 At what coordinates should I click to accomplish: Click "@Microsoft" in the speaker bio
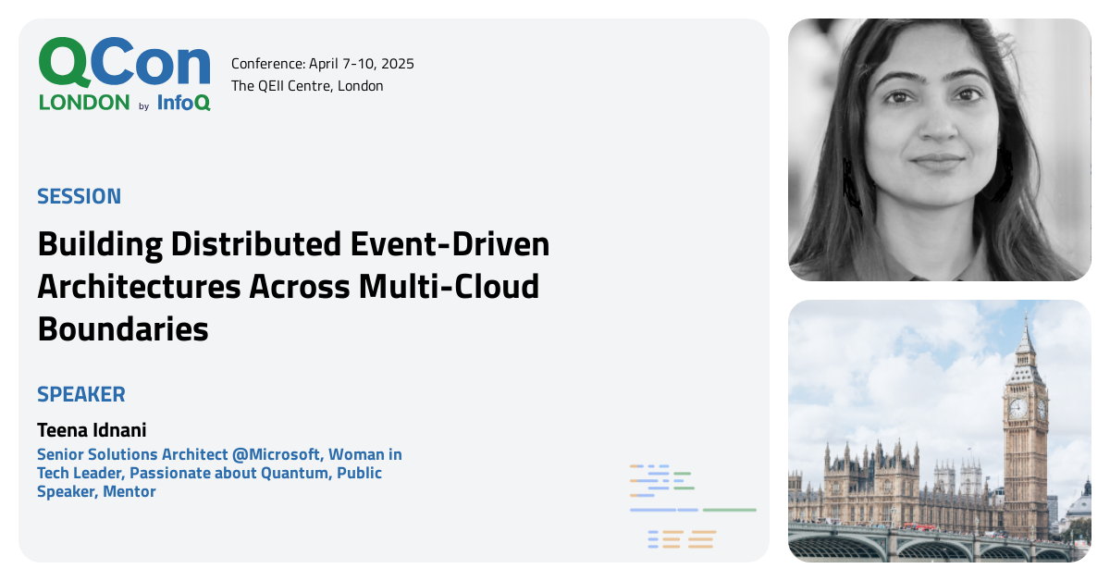coord(277,454)
